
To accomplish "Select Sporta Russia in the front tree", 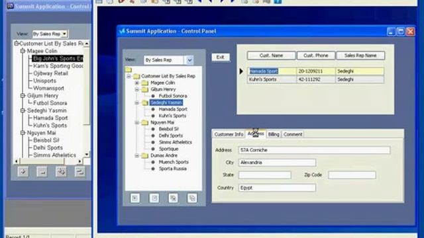I will pos(172,169).
